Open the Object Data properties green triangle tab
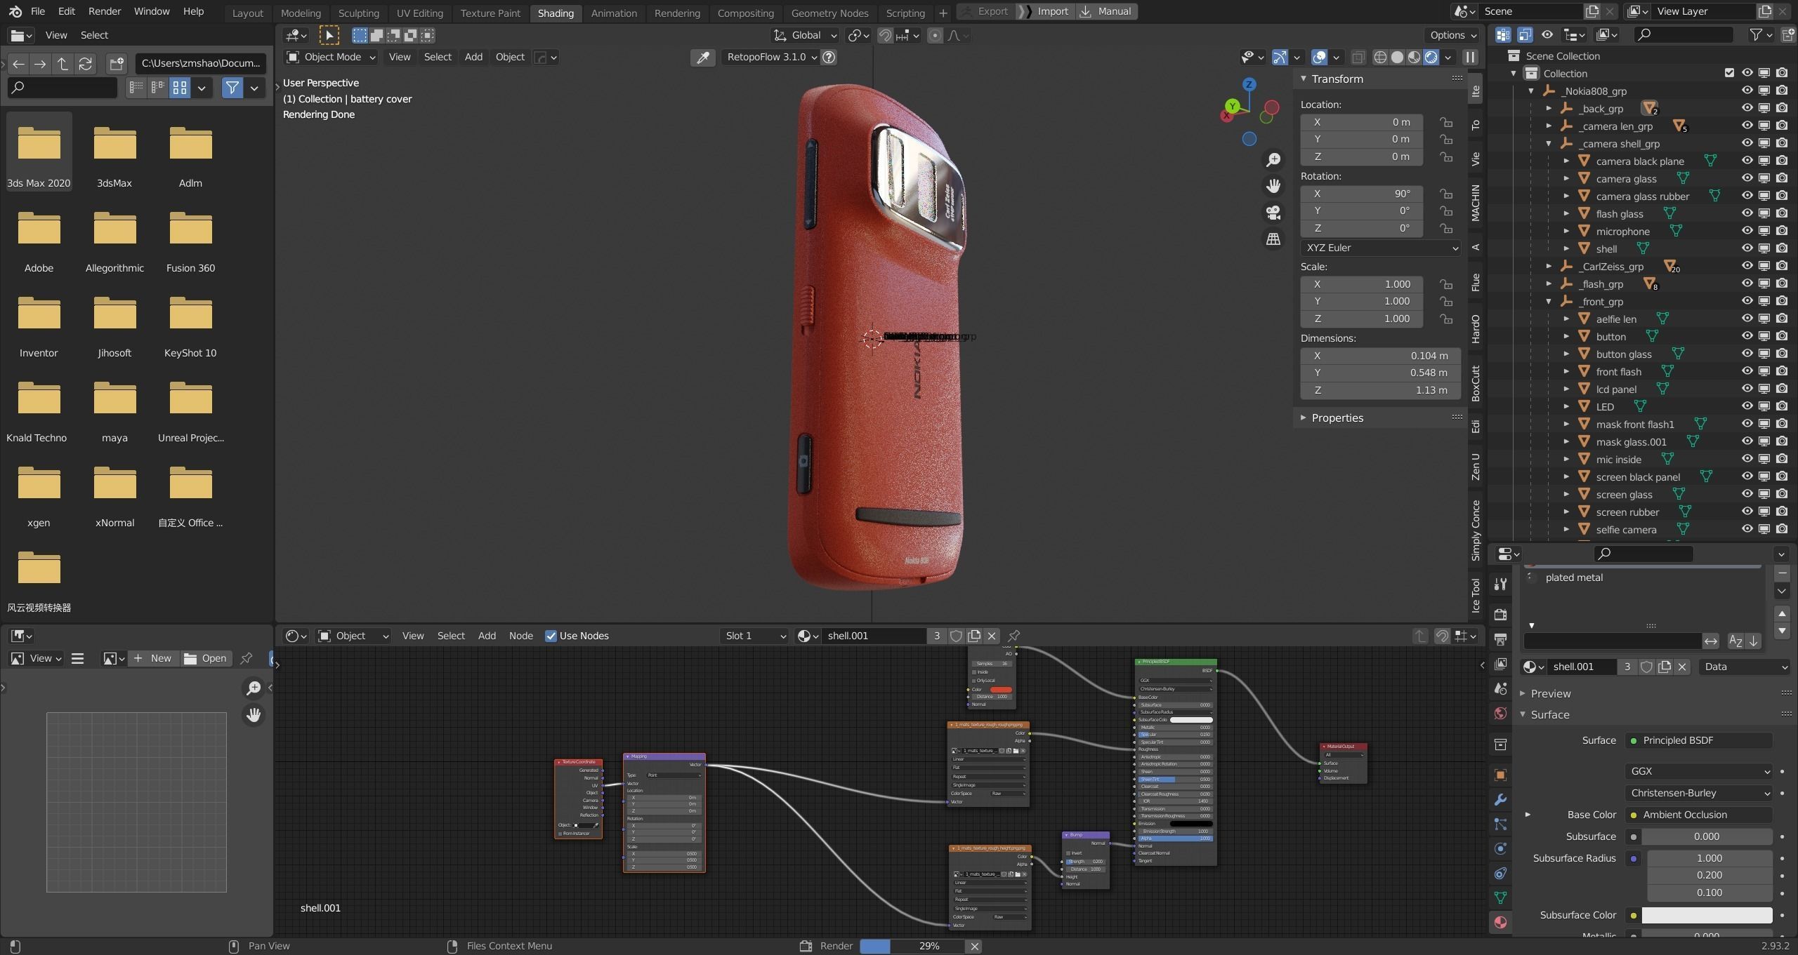 1500,898
